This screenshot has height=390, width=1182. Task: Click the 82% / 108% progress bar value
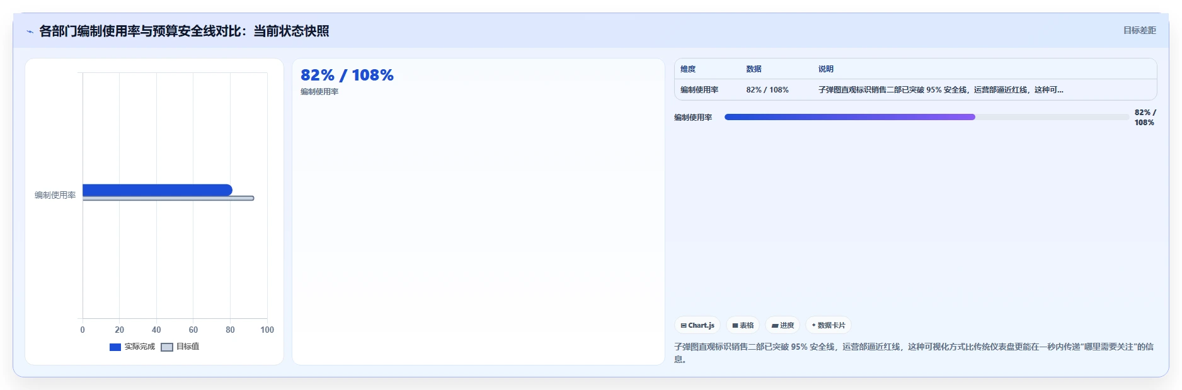[1145, 118]
